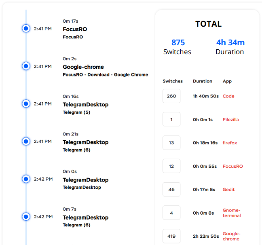The width and height of the screenshot is (262, 245).
Task: Click the 260 switches box for Code
Action: (x=171, y=96)
